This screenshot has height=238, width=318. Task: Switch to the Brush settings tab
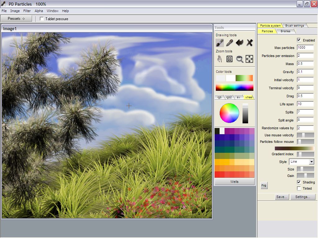(x=294, y=25)
